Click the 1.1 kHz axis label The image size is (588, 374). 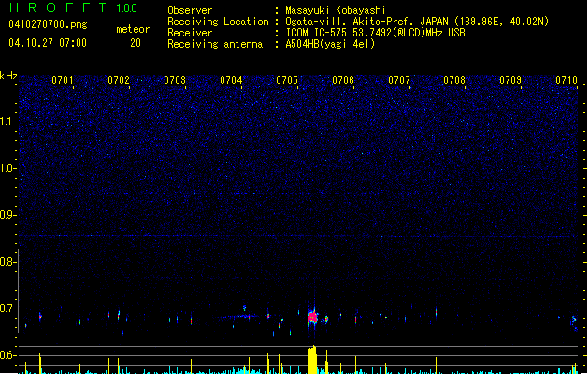(x=7, y=122)
